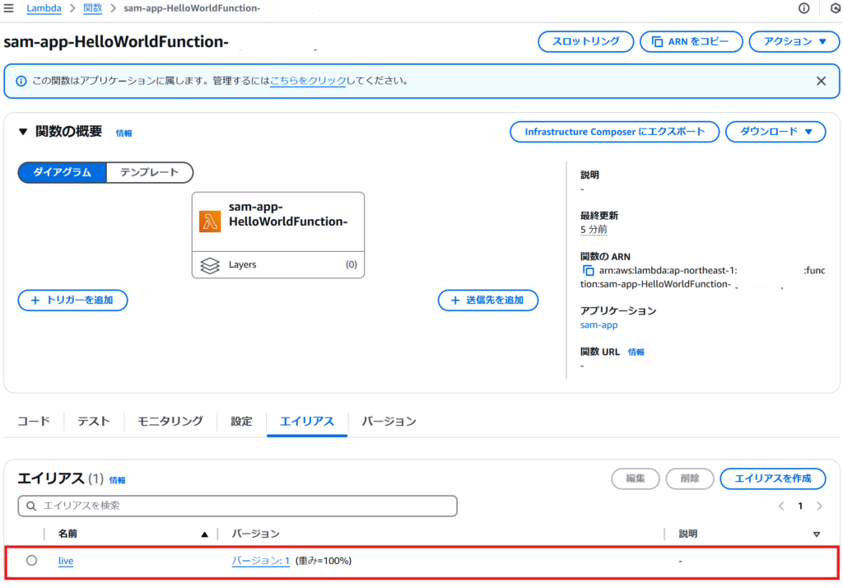The width and height of the screenshot is (843, 588).
Task: Open the アクション dropdown
Action: (794, 41)
